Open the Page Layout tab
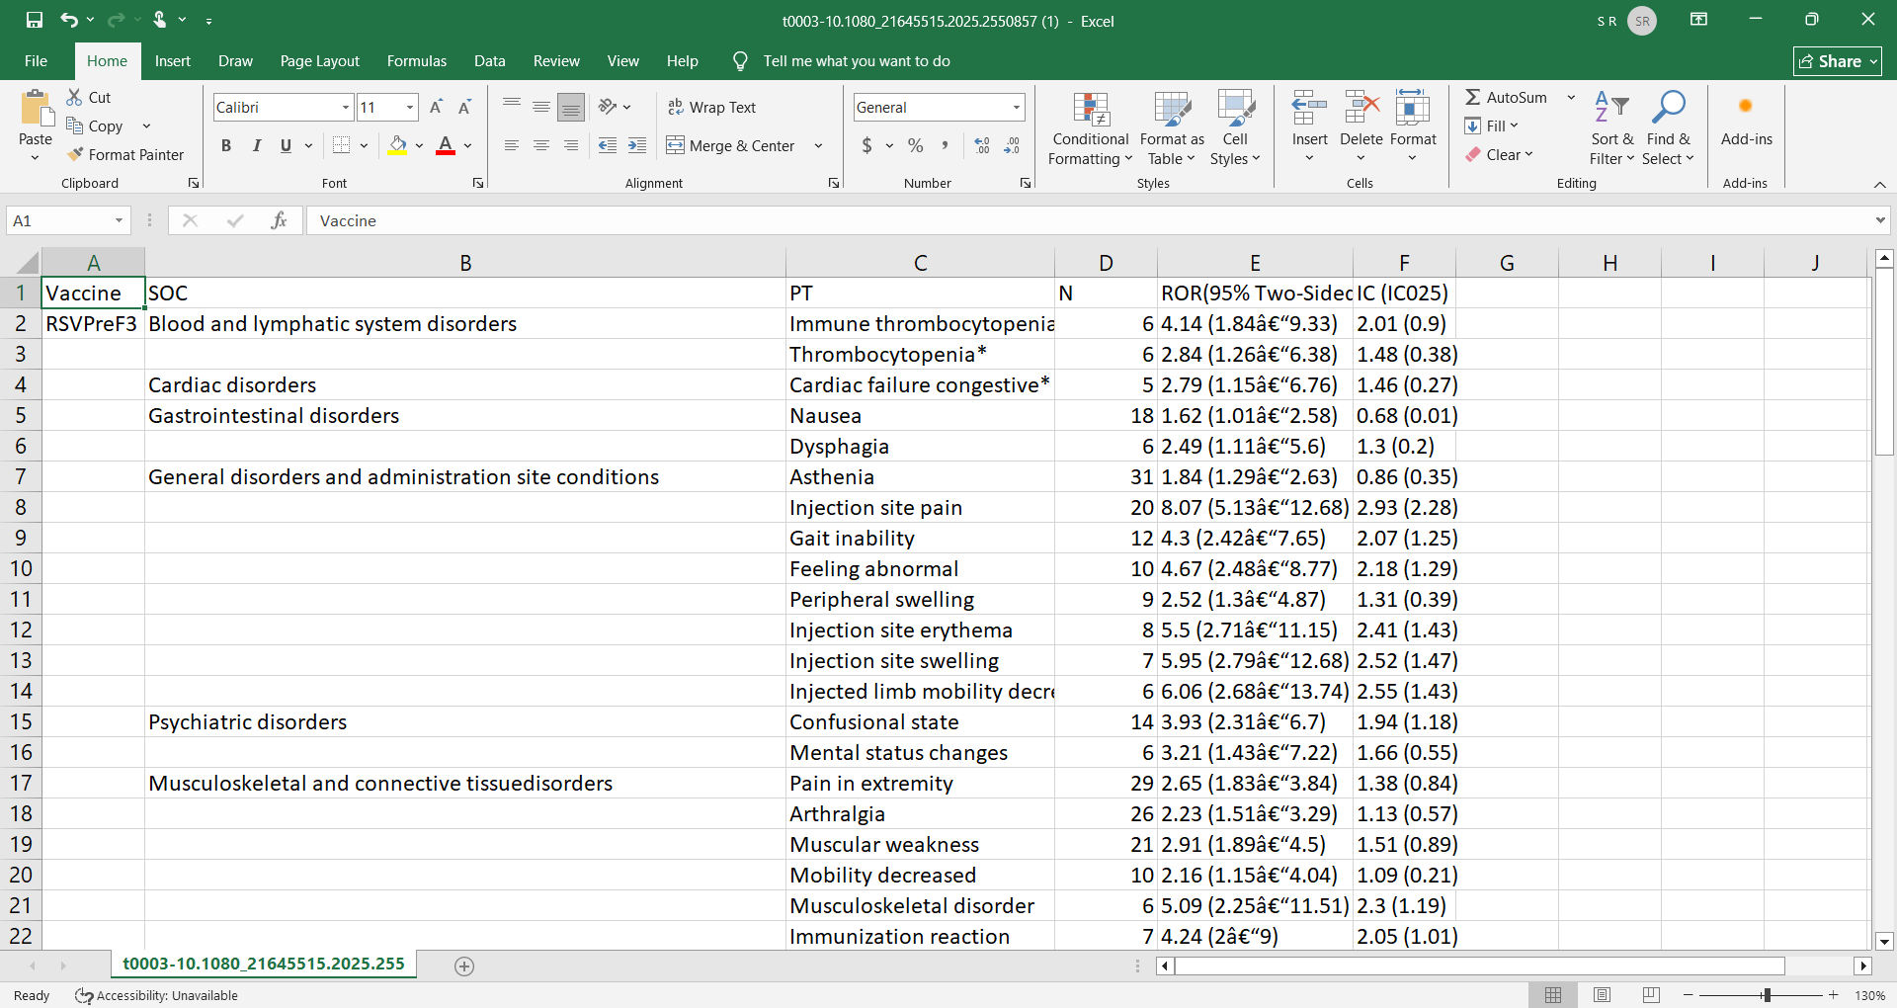Screen dimensions: 1897x1008 coord(319,61)
